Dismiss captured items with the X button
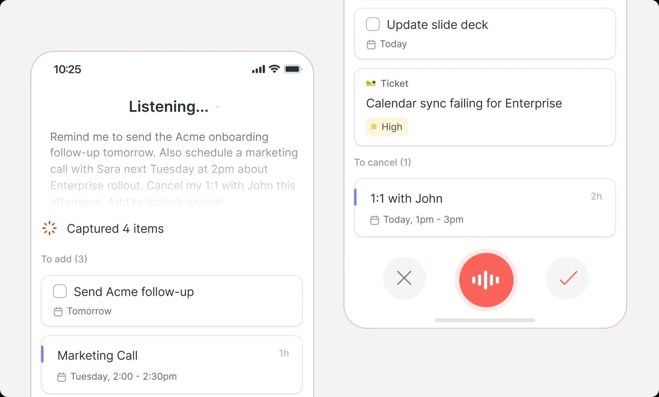Image resolution: width=659 pixels, height=397 pixels. click(x=404, y=278)
